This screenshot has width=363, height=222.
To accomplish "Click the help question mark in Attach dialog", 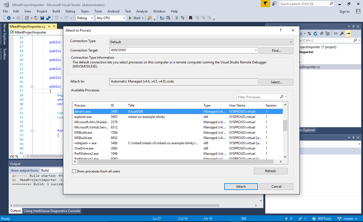I will 281,30.
